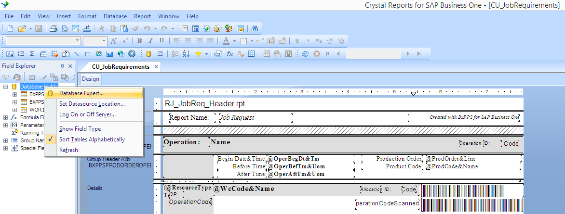The width and height of the screenshot is (565, 214).
Task: Click the Refresh report data icon
Action: pos(305,54)
